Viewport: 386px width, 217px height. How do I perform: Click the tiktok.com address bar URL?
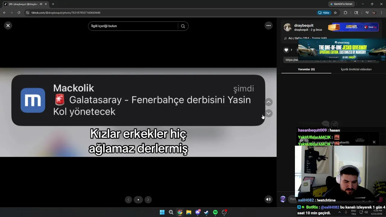coord(66,13)
